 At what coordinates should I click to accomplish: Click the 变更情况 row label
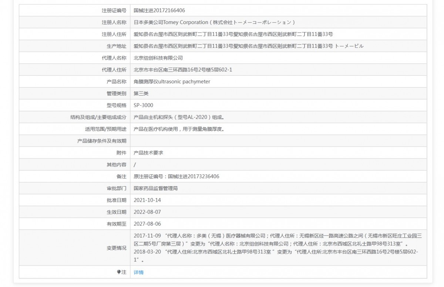click(x=116, y=247)
